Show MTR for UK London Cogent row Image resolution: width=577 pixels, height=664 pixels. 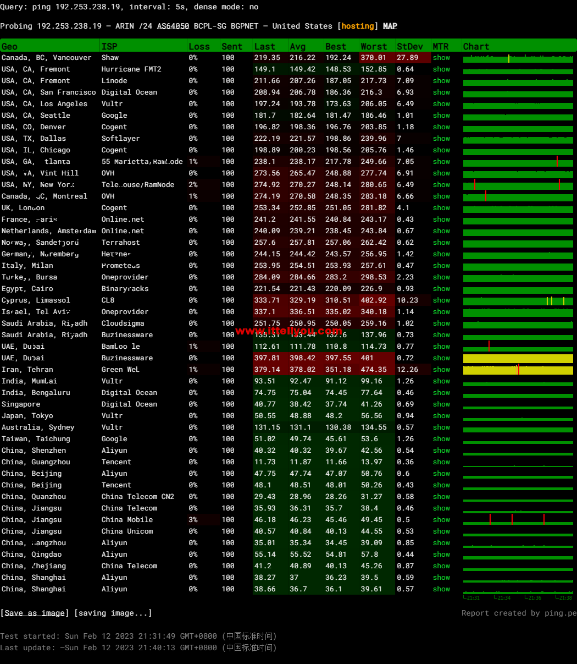[x=441, y=208]
